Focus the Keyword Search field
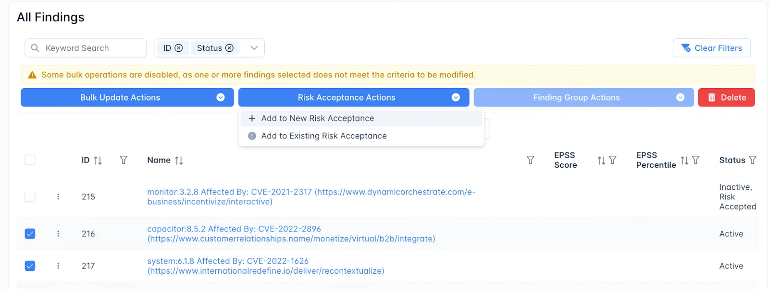The width and height of the screenshot is (769, 289). pos(91,48)
